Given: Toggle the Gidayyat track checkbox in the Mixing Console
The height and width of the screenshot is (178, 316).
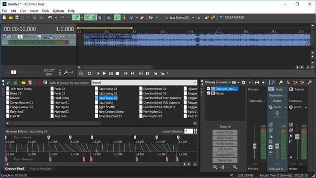Looking at the screenshot, I should pyautogui.click(x=208, y=89).
